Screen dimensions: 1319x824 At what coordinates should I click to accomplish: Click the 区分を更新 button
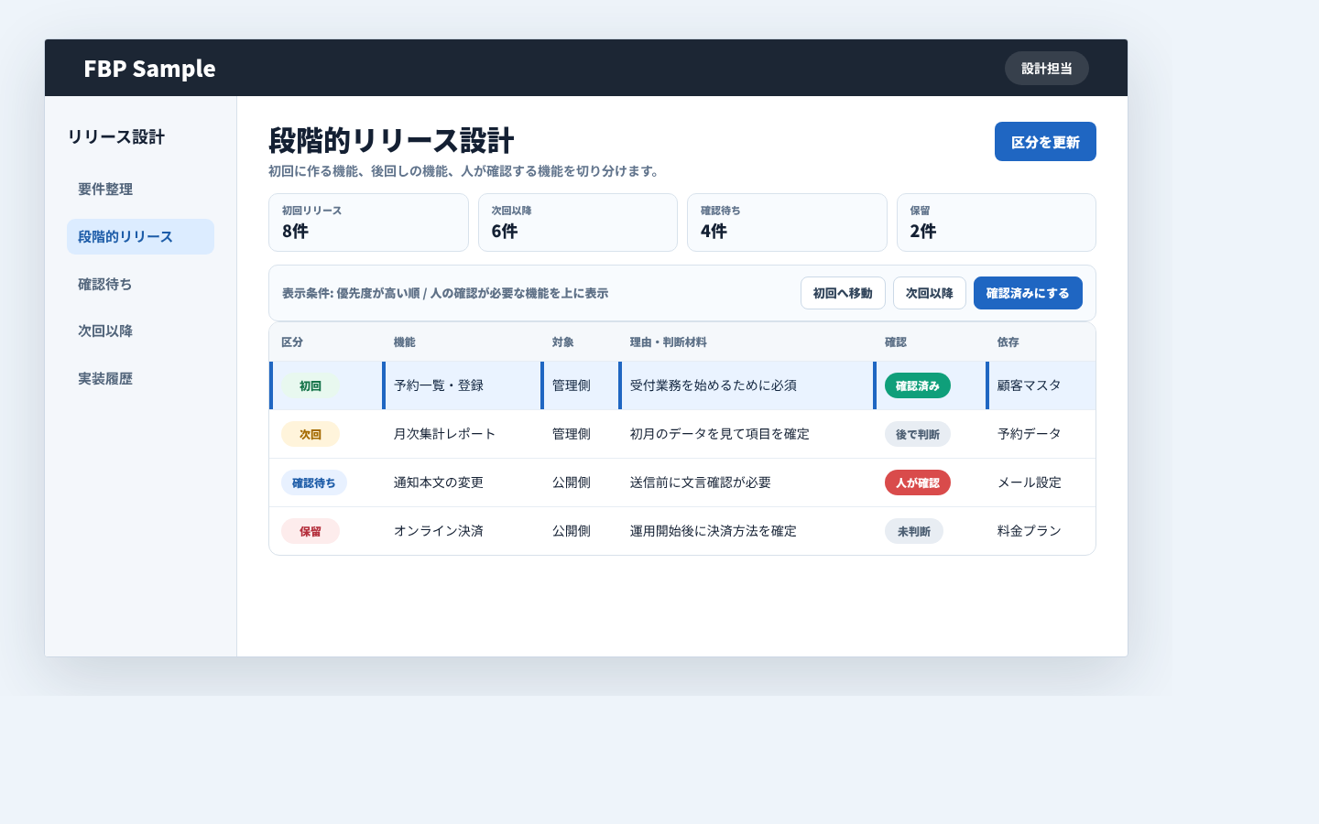(1045, 142)
